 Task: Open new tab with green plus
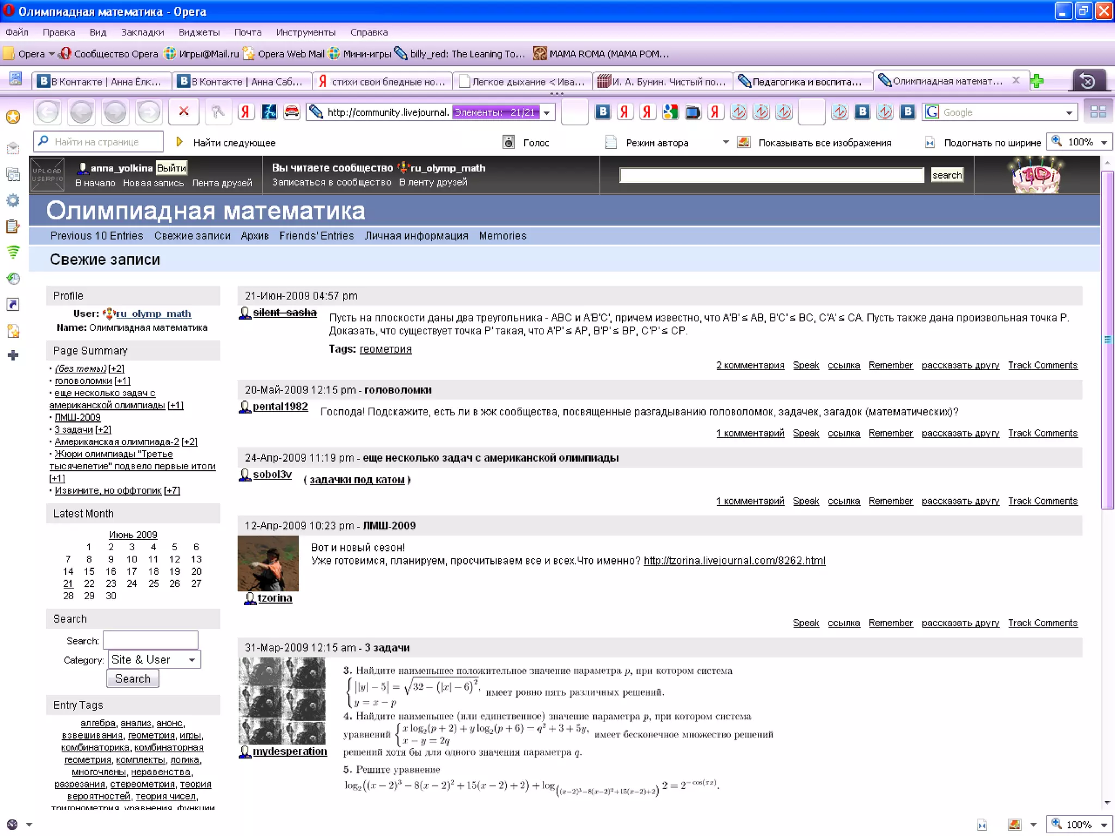point(1037,81)
